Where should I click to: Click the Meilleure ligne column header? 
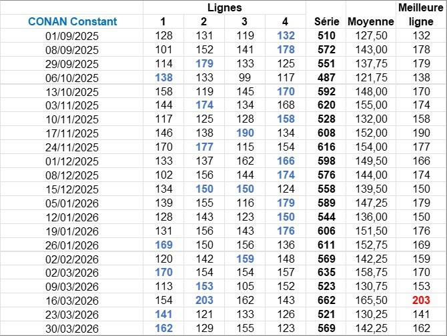coord(421,15)
